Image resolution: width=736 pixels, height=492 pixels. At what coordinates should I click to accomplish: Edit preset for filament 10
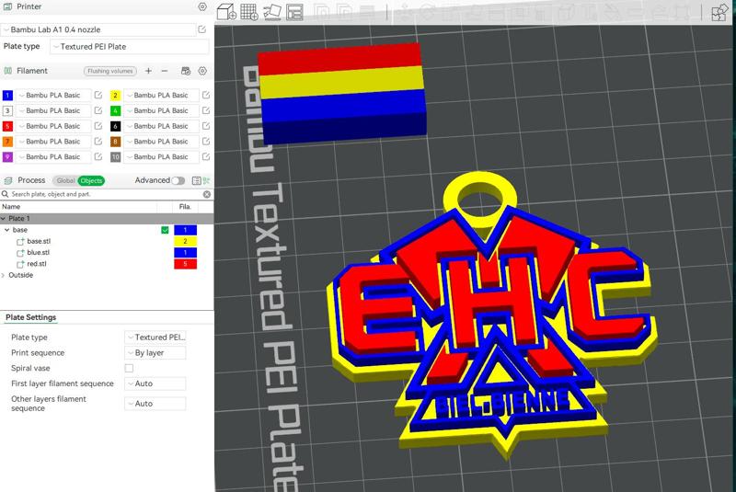205,156
